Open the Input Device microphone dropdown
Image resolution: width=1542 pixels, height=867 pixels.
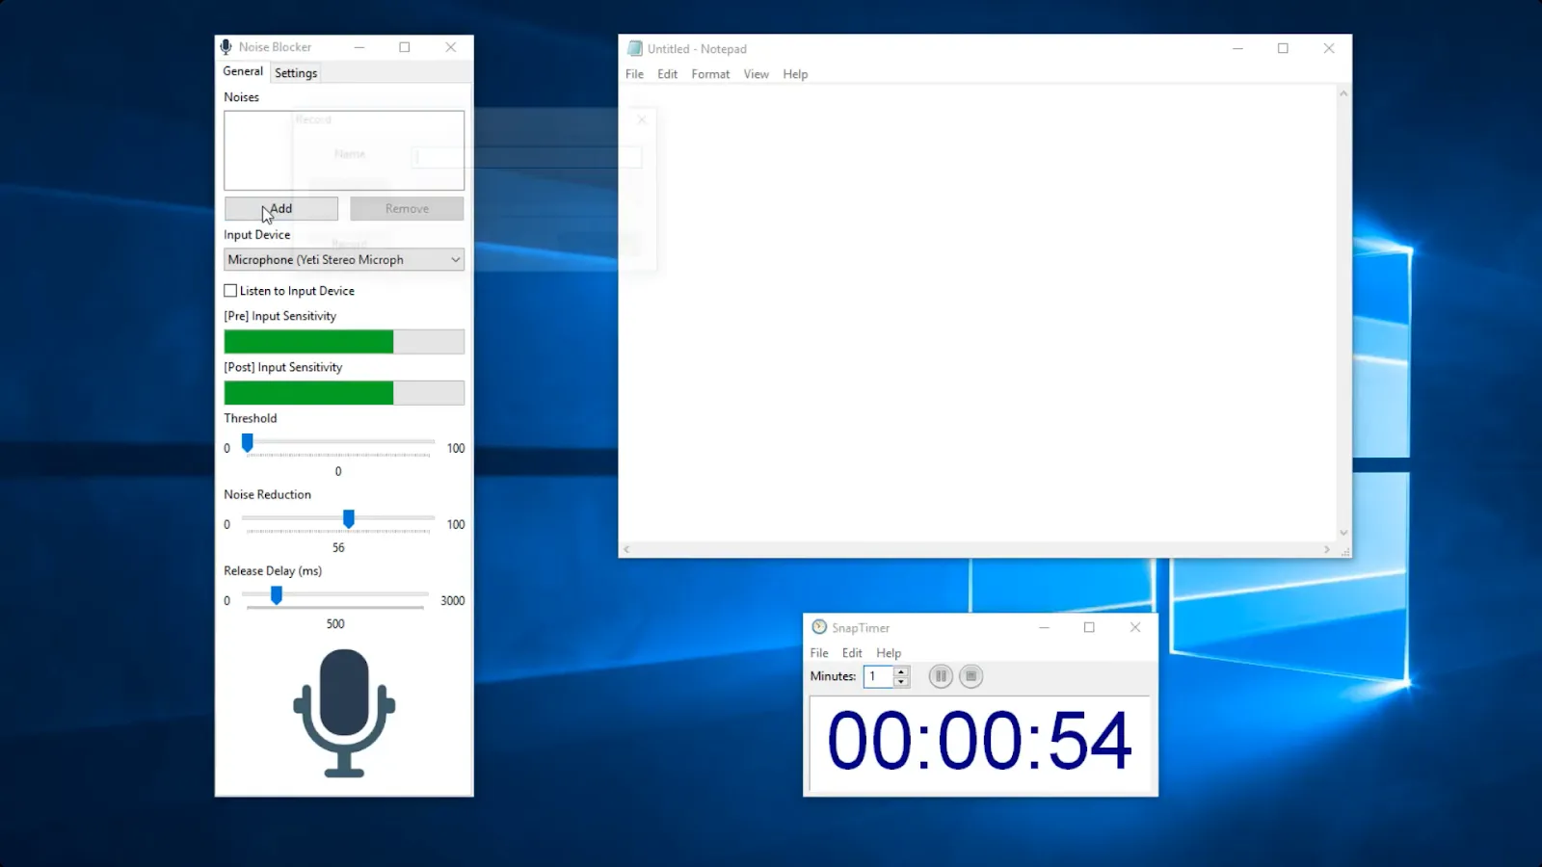(344, 260)
